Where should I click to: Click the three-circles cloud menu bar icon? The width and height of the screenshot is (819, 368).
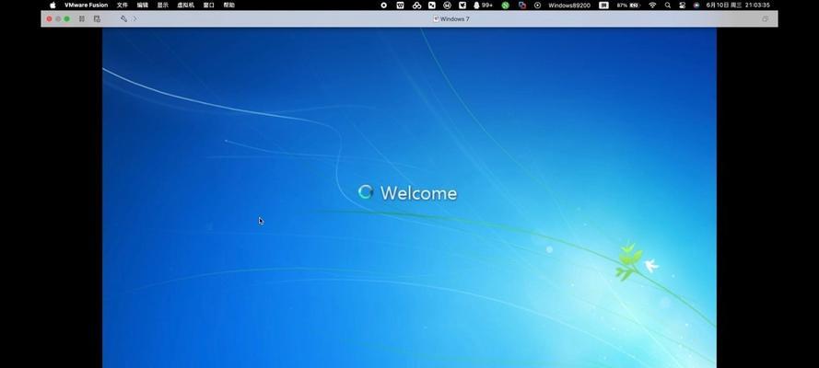tap(416, 6)
